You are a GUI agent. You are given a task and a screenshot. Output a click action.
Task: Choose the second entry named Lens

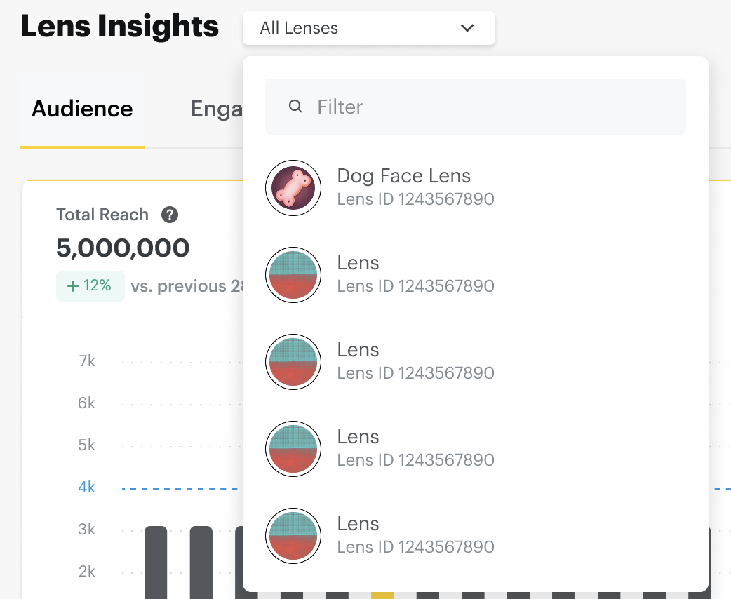coord(358,350)
